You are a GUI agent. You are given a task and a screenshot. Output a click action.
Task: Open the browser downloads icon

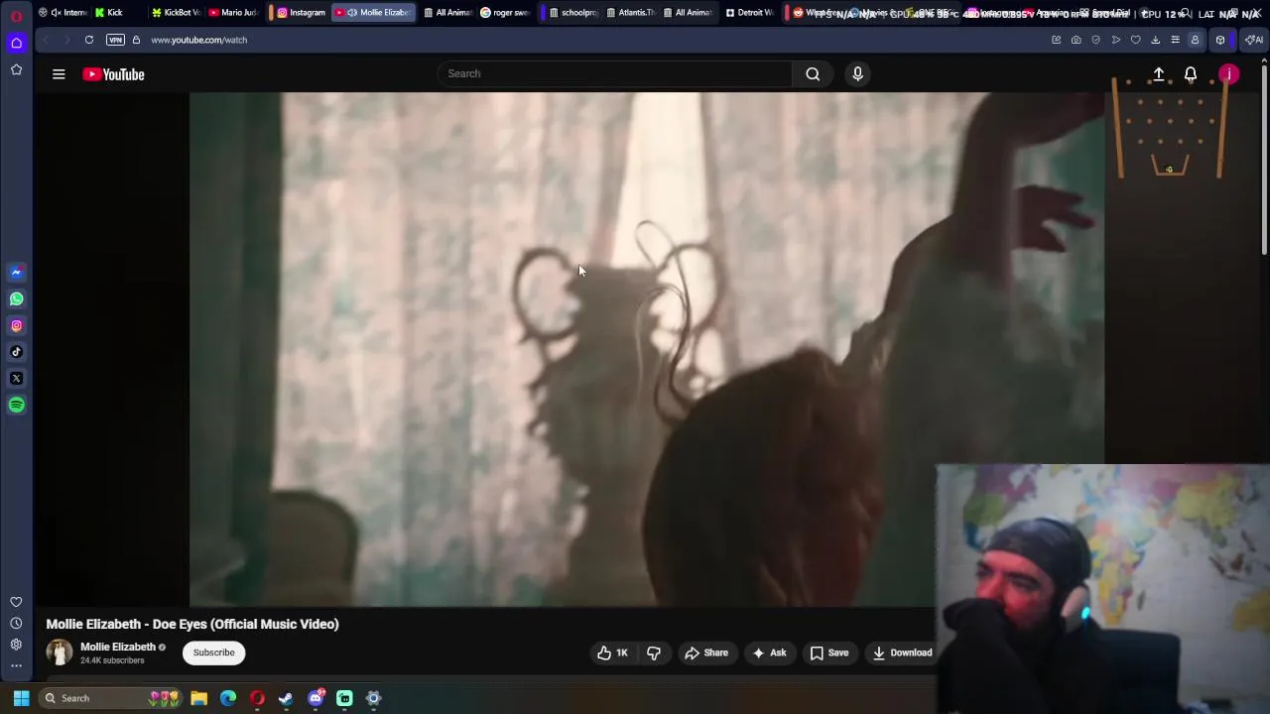point(1155,40)
